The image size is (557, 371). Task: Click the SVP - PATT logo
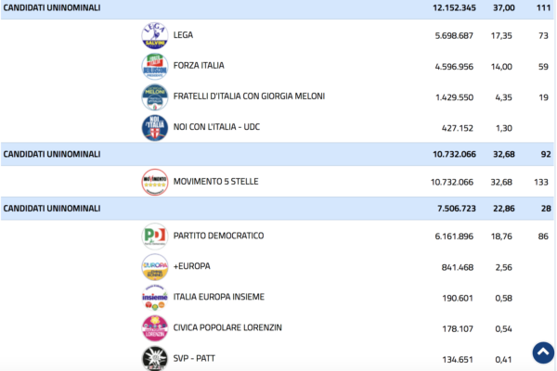click(x=154, y=359)
